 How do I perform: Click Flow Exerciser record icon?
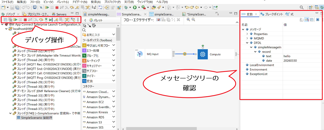158,20
